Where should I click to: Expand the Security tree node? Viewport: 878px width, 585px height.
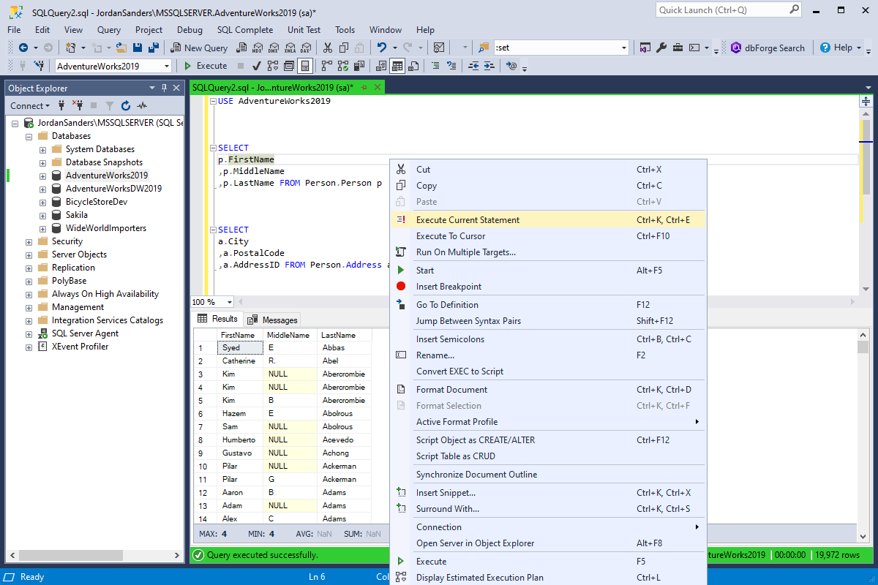point(29,241)
